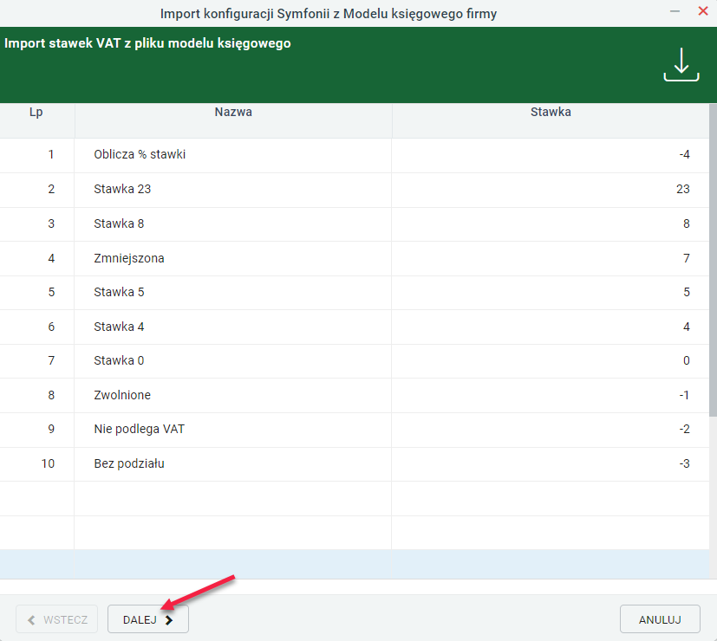Click the Lp cell in the Zwolnione row
Screen dimensions: 717x641
pyautogui.click(x=36, y=395)
